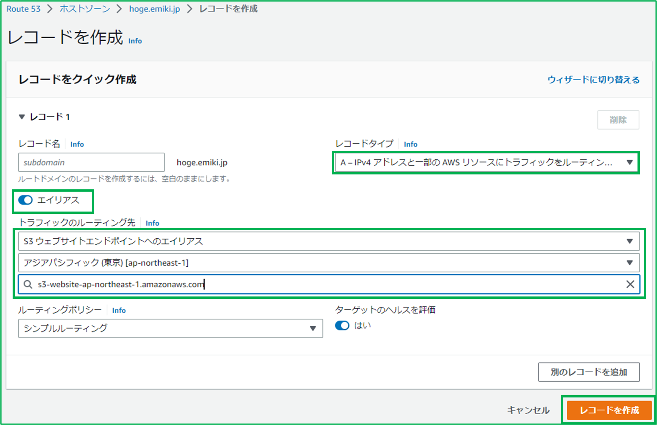Open the S3 ウェブサイトエンドポイントへのエイリアス dropdown
Image resolution: width=657 pixels, height=425 pixels.
tap(329, 241)
